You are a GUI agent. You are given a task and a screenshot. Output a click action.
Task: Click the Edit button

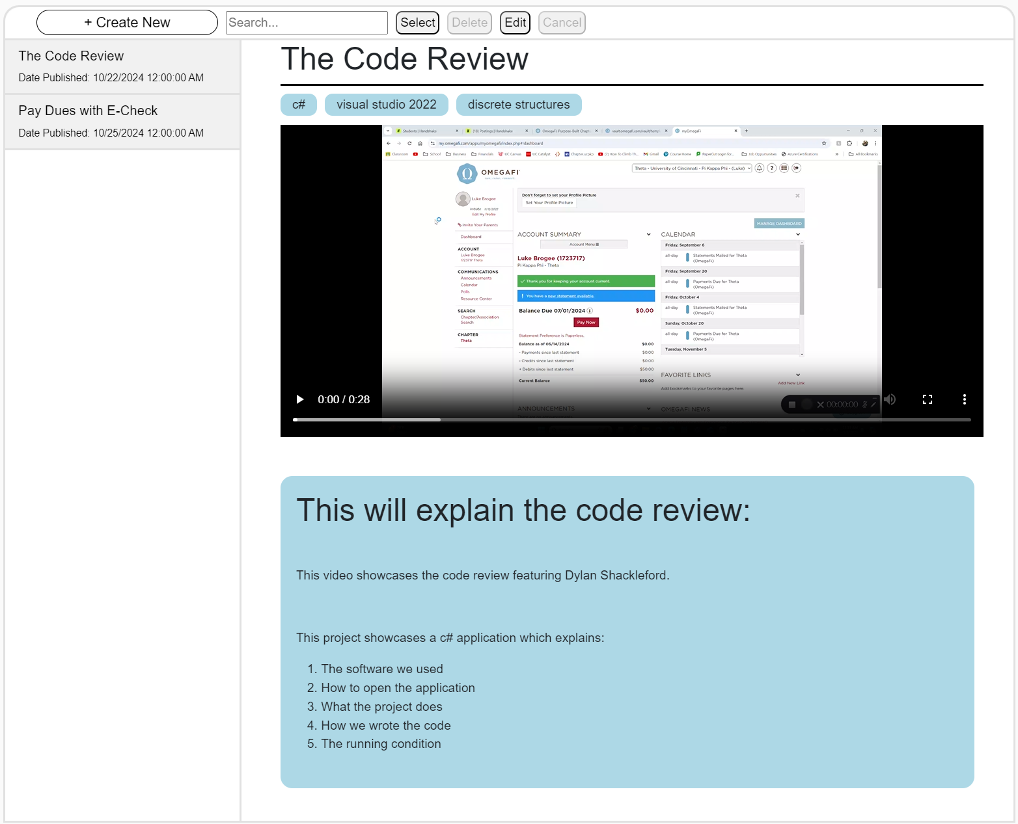[515, 23]
